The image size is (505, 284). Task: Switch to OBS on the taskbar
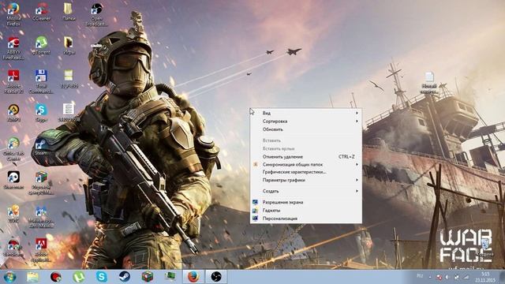[216, 277]
